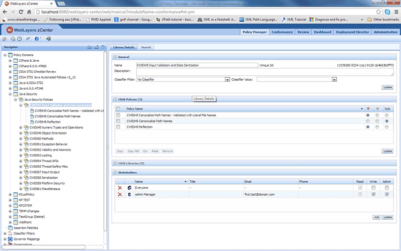
Task: Select CWE857 Input Output in the tree
Action: pyautogui.click(x=45, y=172)
